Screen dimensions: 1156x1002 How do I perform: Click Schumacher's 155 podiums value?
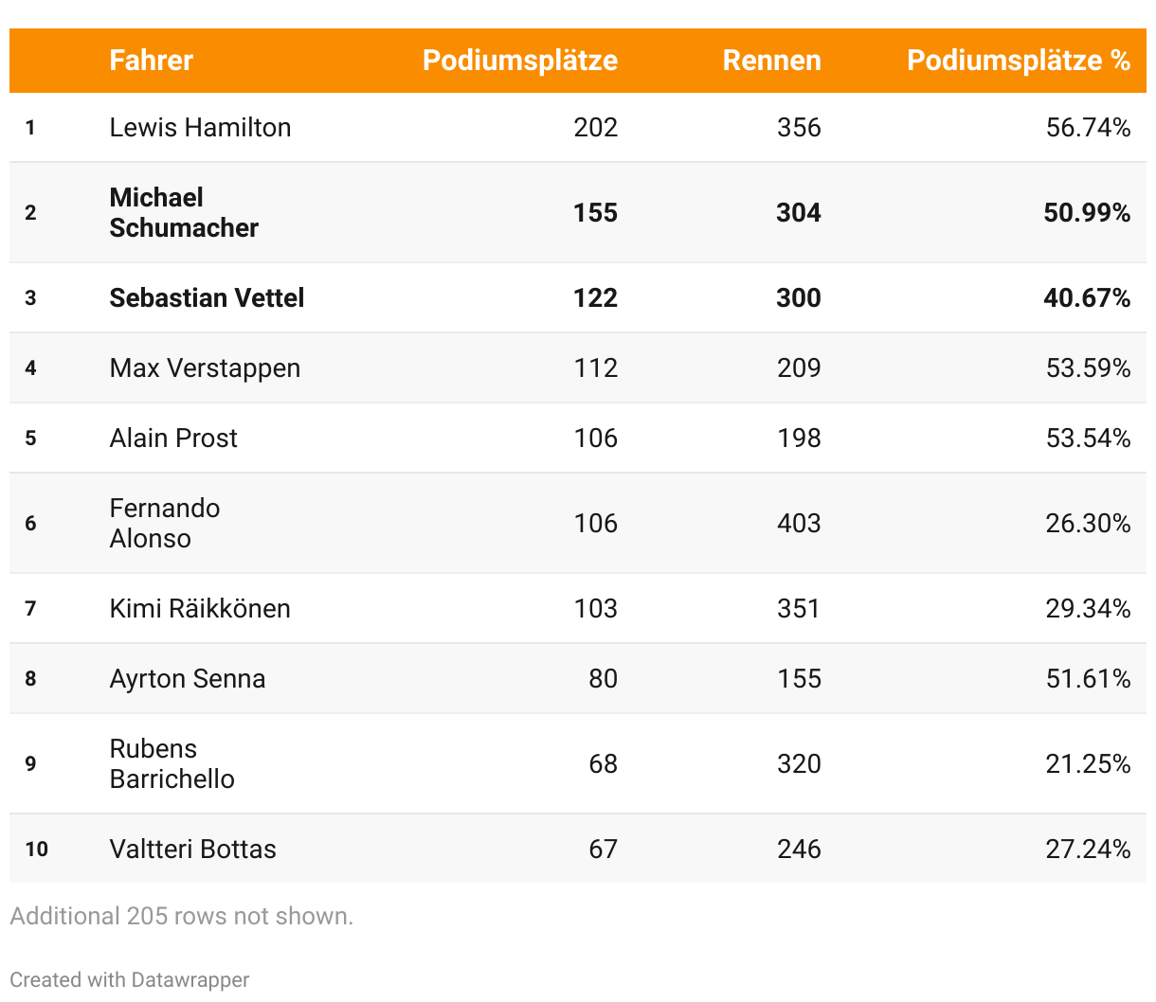click(x=595, y=213)
